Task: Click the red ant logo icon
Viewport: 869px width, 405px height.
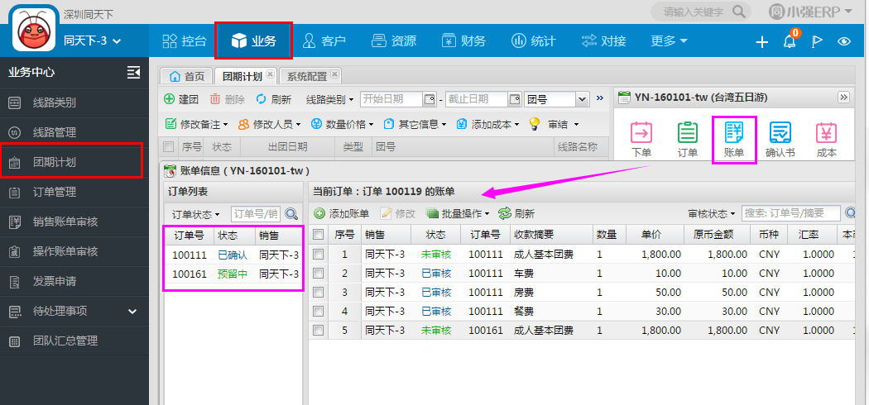Action: tap(35, 31)
